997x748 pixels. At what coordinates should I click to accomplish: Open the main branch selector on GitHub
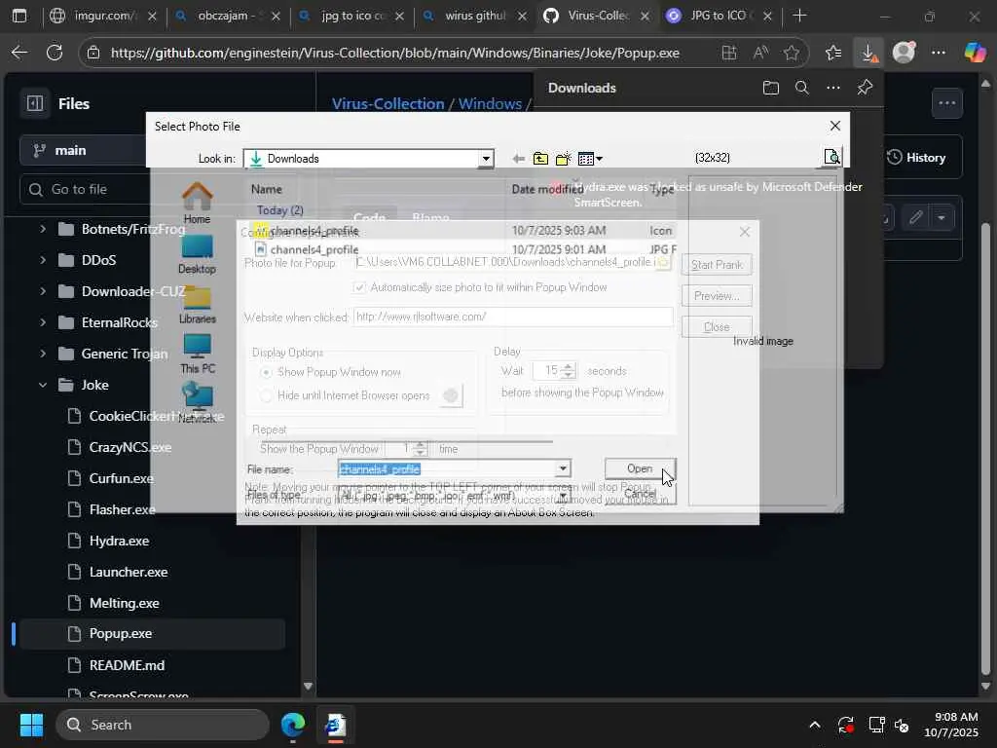83,150
